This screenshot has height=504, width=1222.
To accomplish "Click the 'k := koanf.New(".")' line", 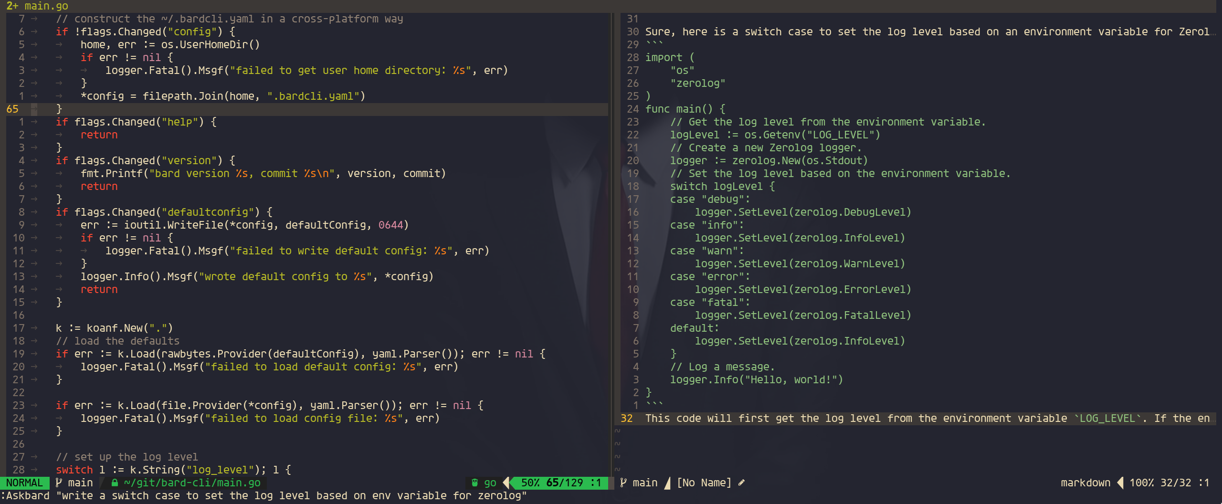I will pyautogui.click(x=114, y=328).
